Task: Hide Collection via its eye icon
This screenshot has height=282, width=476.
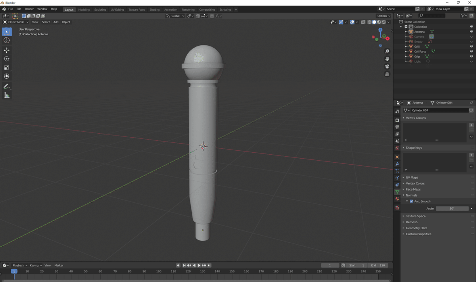Action: (472, 27)
